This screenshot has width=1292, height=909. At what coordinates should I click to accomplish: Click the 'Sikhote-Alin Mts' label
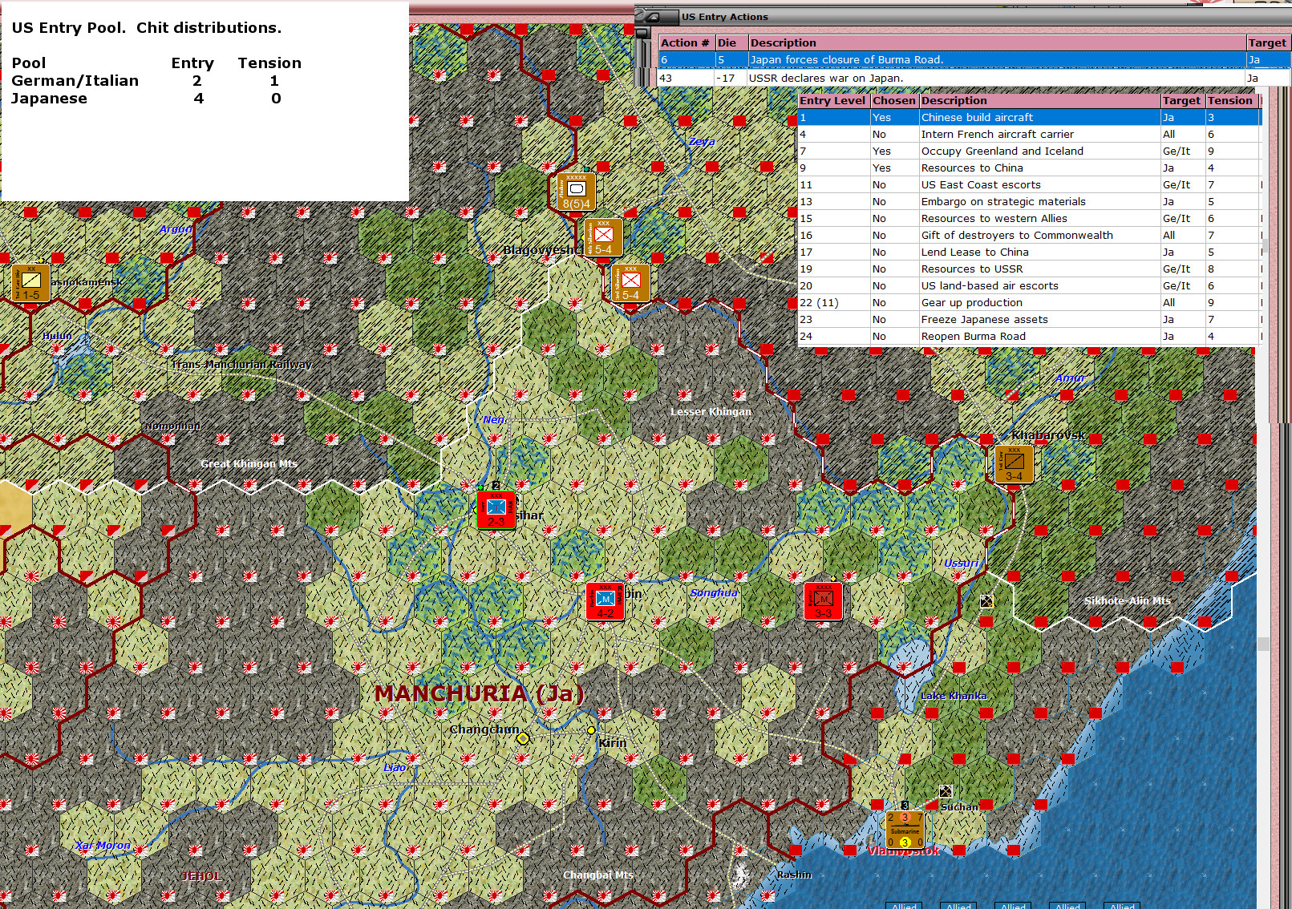1127,600
